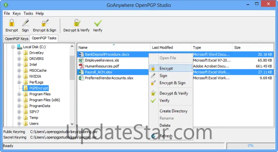Sort by Last Modified column header
278x152 pixels.
coord(171,47)
